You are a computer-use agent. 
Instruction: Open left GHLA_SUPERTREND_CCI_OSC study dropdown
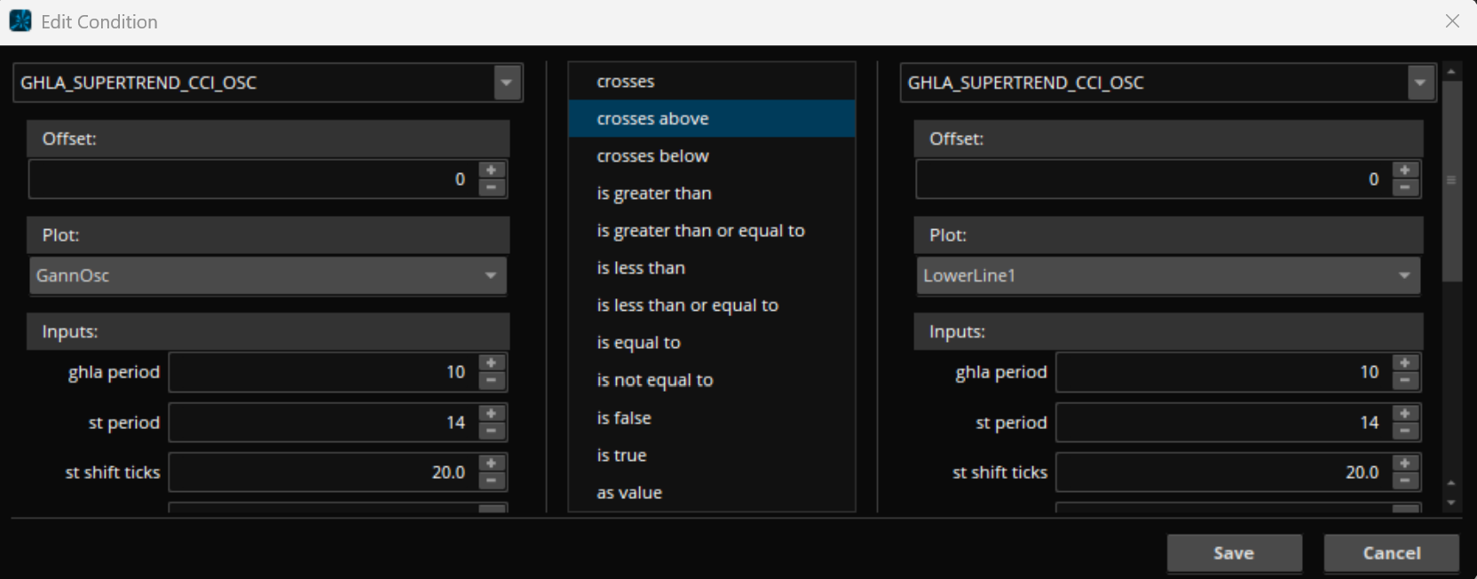pos(506,83)
